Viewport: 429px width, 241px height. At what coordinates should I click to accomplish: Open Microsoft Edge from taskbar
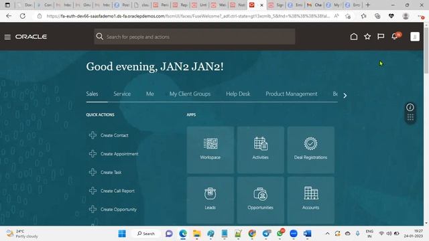(183, 234)
